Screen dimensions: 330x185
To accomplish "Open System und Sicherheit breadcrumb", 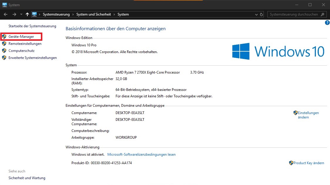I will [94, 14].
